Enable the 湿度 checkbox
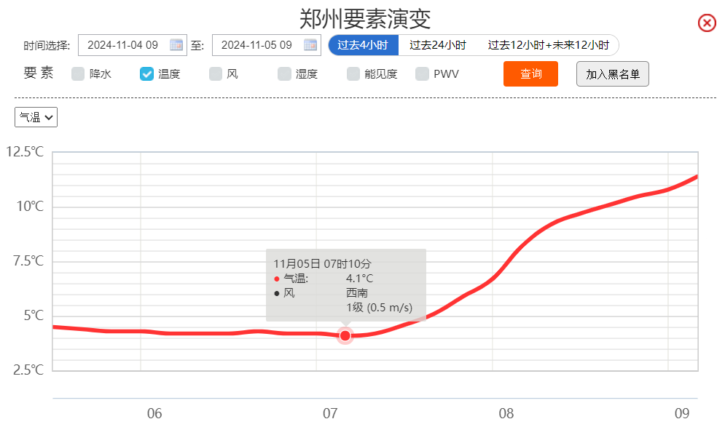This screenshot has height=427, width=725. coord(284,74)
